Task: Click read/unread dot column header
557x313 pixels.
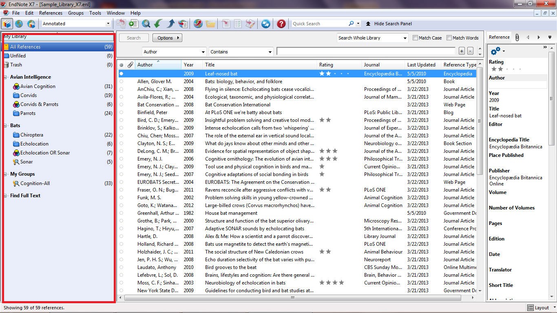Action: 121,65
